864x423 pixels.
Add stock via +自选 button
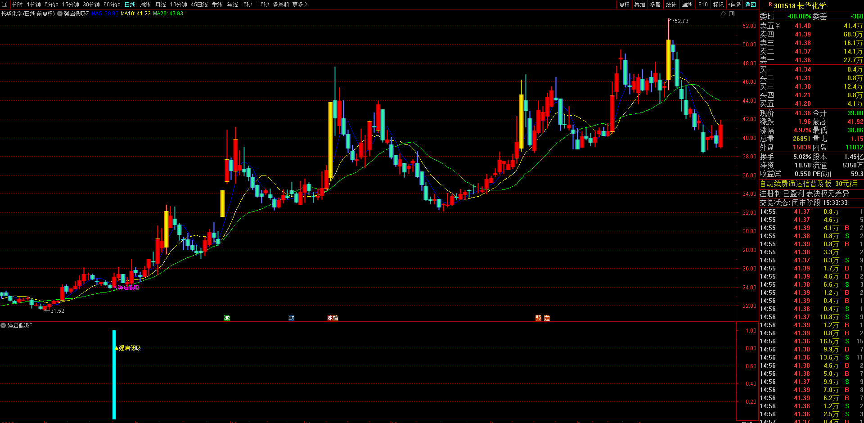[734, 4]
